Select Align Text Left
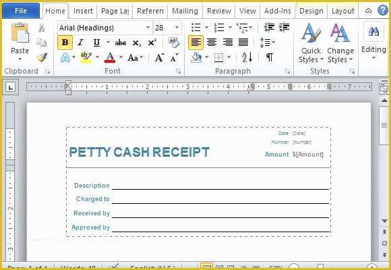Screen dimensions: 391x270 (195, 43)
